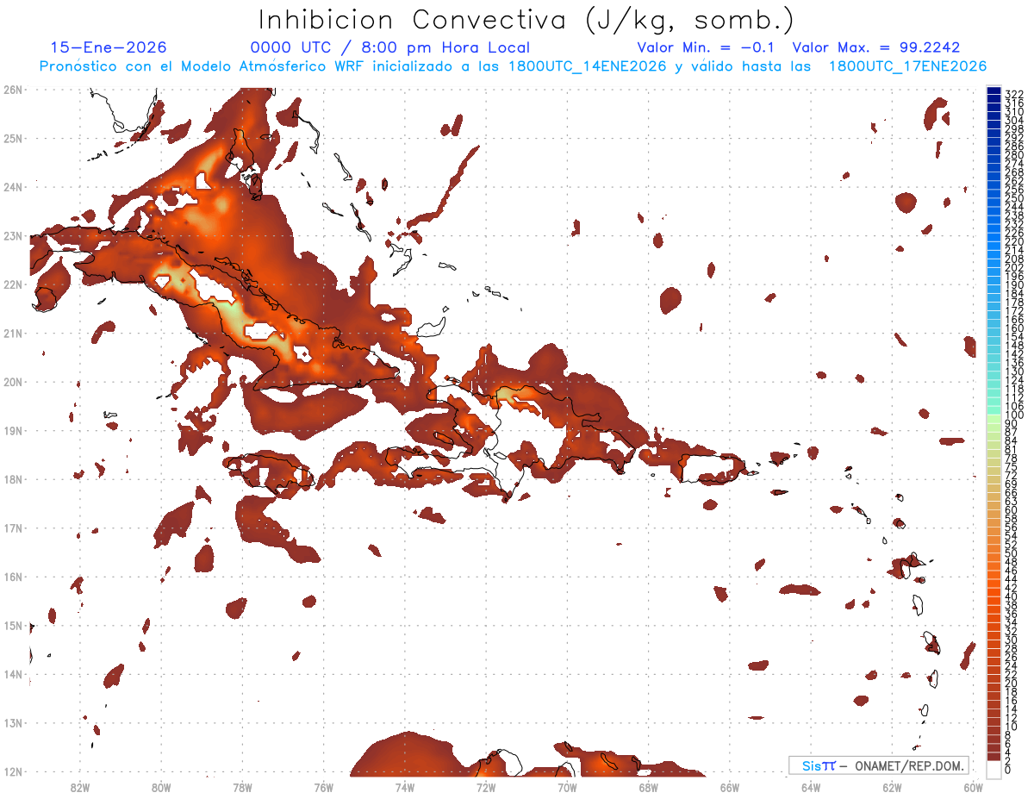Screen dimensions: 1034x799
Task: Click the 74W longitude label
Action: (405, 787)
